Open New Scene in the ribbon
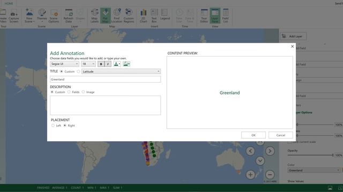Screen dimensions: 343x192 click(x=29, y=15)
